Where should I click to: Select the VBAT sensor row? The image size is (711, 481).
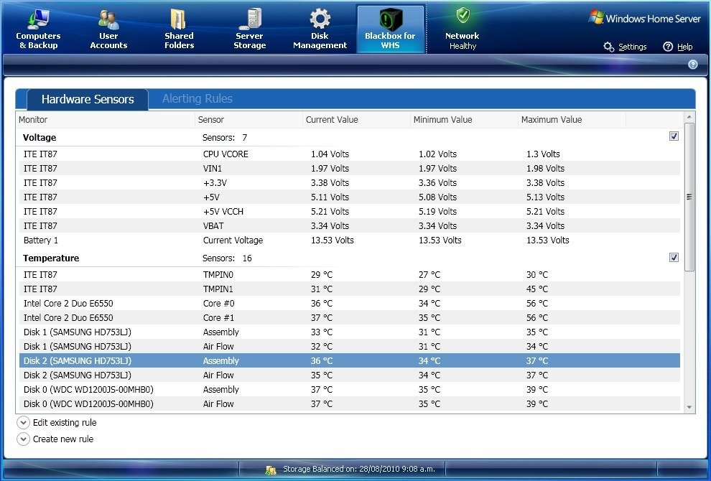[350, 225]
